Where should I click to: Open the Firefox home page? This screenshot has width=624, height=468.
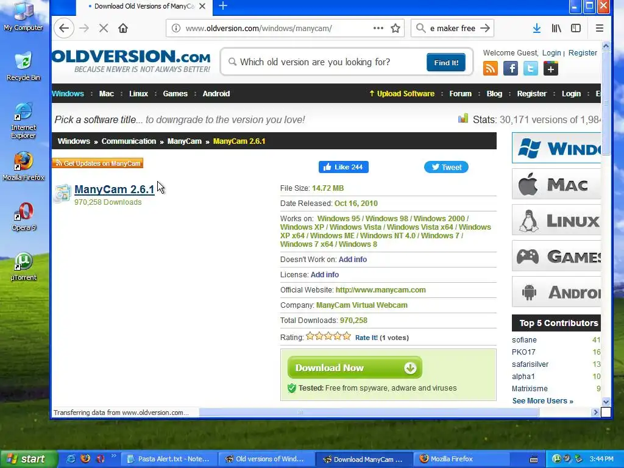(x=123, y=28)
